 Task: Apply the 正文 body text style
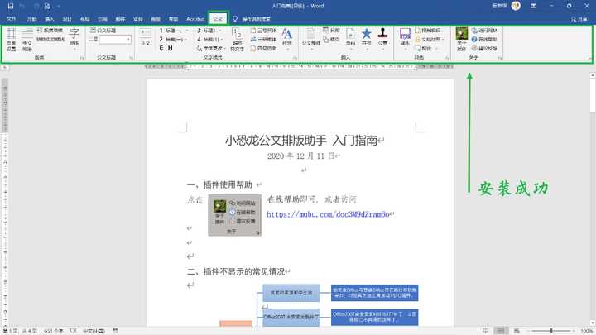pos(145,37)
